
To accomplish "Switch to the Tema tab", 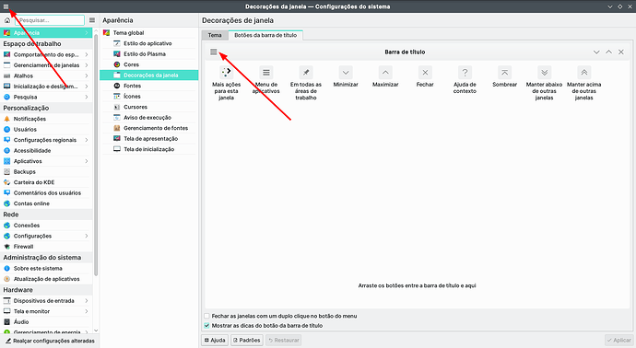I will pos(215,35).
